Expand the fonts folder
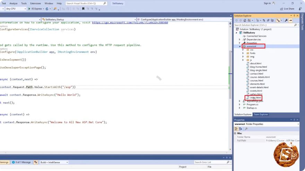This screenshot has height=171, width=305. tap(243, 53)
